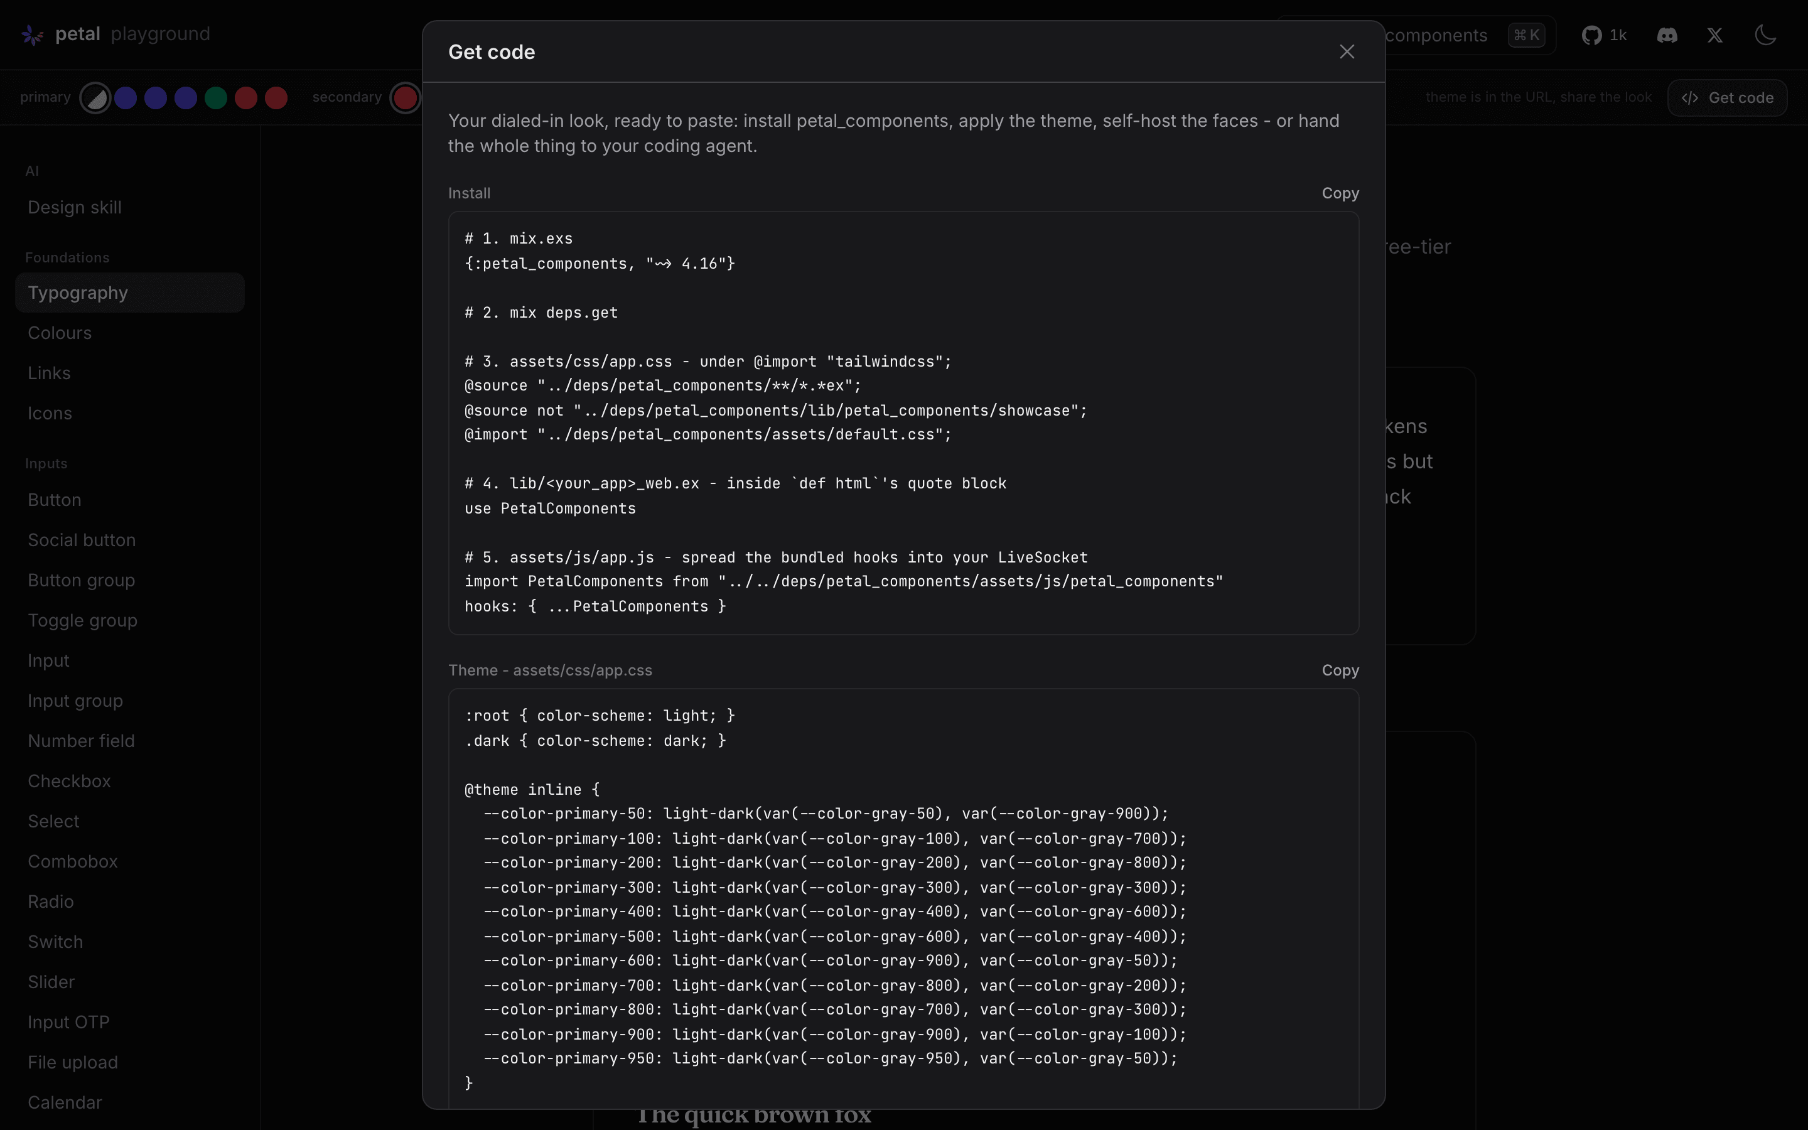The height and width of the screenshot is (1130, 1808).
Task: Open Slider component page
Action: pyautogui.click(x=130, y=982)
